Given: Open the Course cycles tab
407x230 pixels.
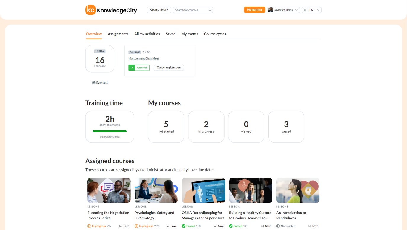Looking at the screenshot, I should [215, 34].
